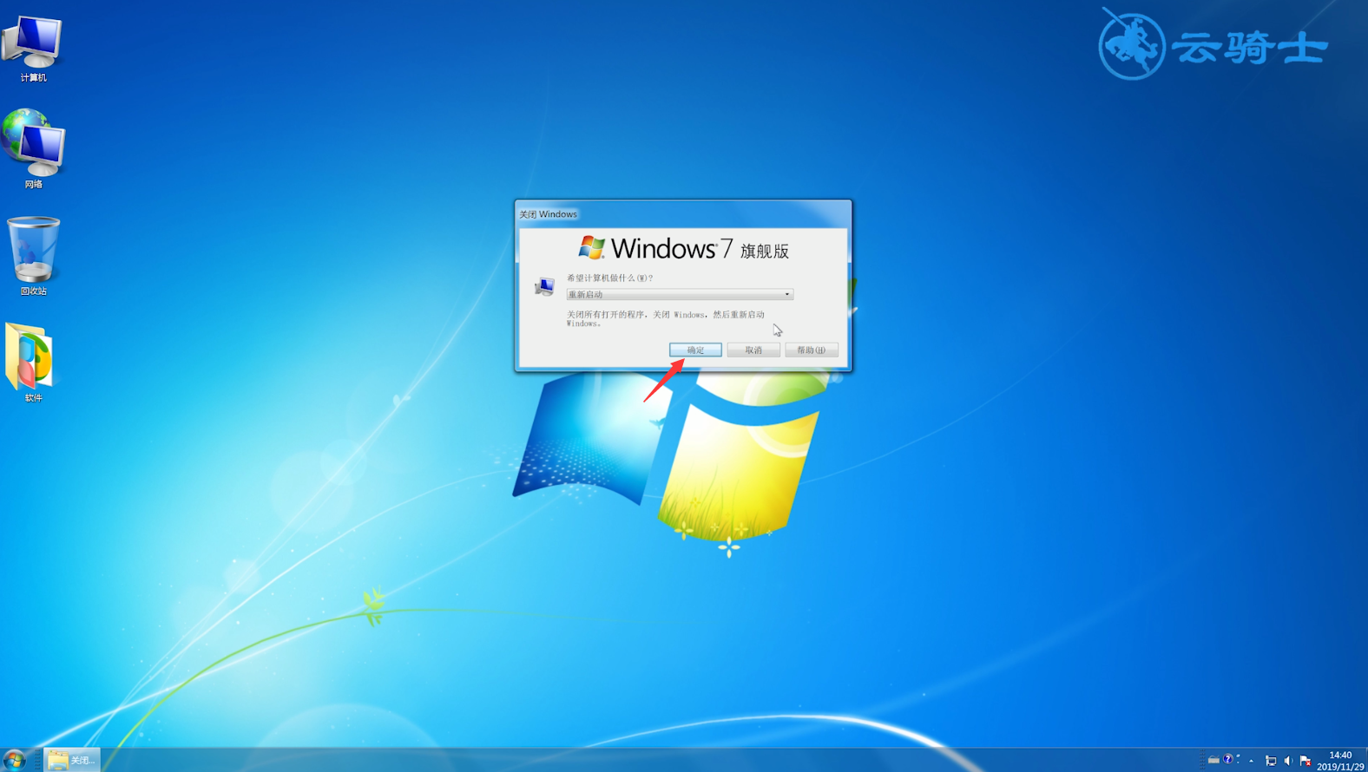Open the Action Center flag icon
The image size is (1368, 772).
click(x=1306, y=761)
